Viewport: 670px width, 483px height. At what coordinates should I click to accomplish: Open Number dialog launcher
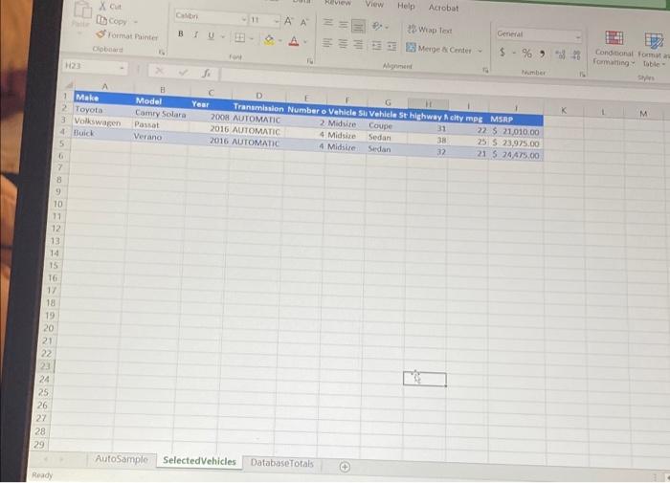[582, 75]
